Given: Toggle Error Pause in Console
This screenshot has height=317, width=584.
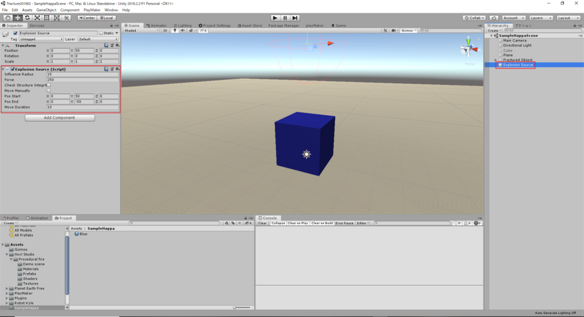Looking at the screenshot, I should click(344, 223).
